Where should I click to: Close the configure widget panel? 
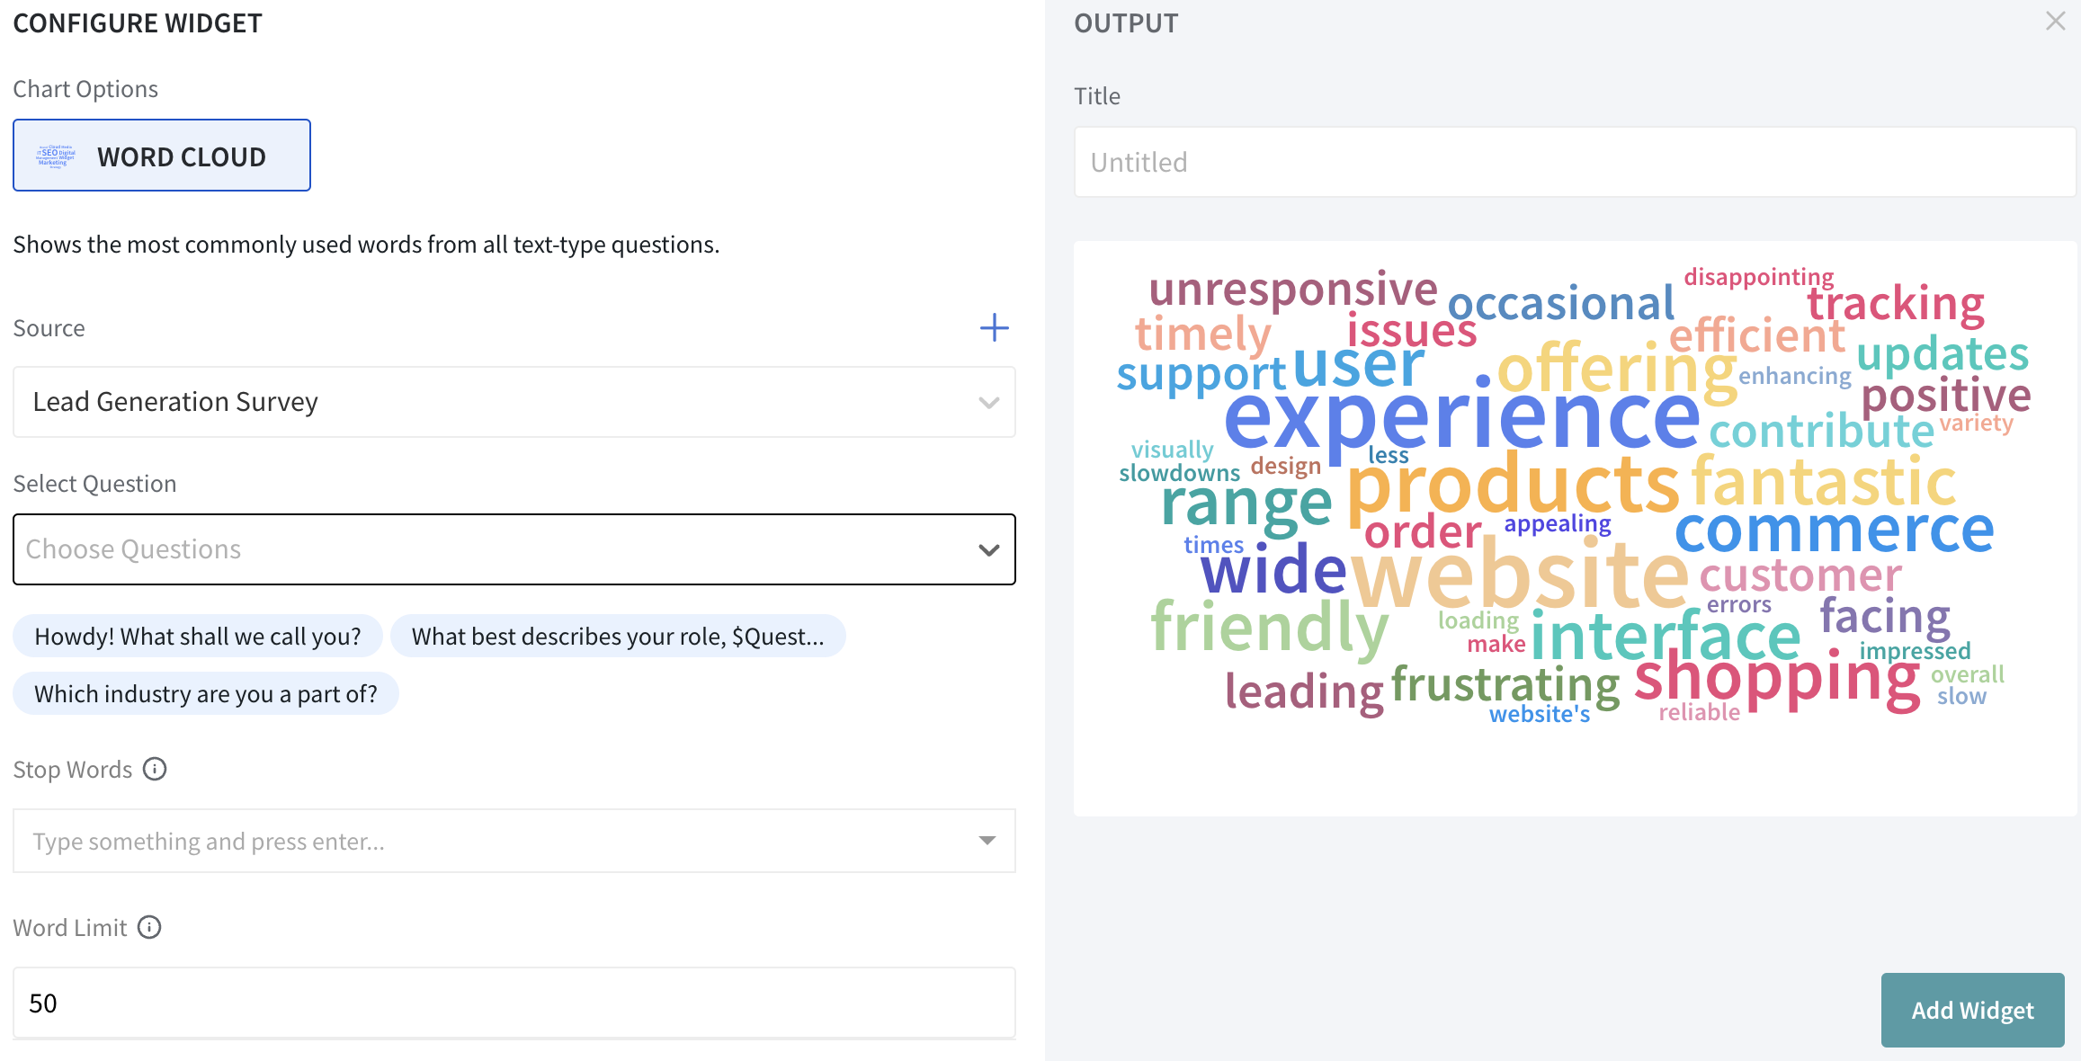(2055, 21)
